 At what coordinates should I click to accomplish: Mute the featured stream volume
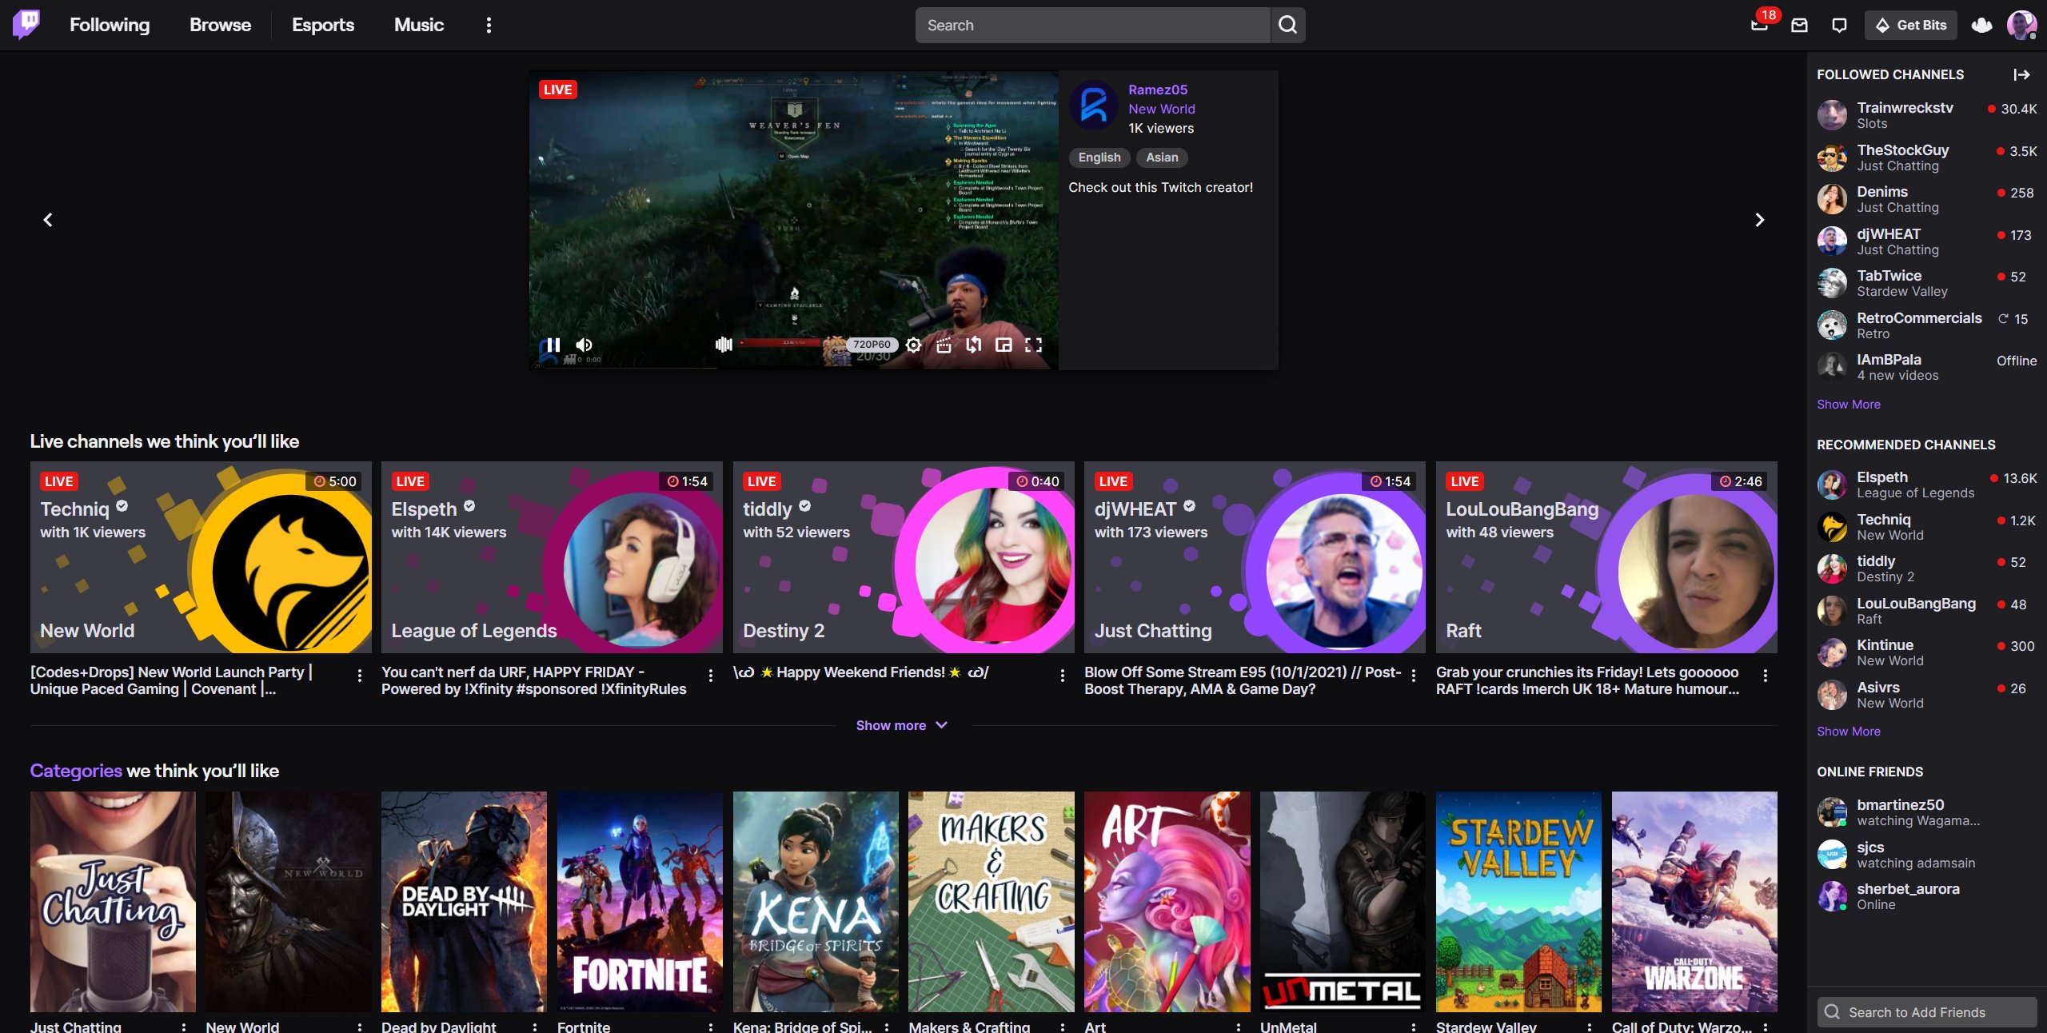click(585, 345)
